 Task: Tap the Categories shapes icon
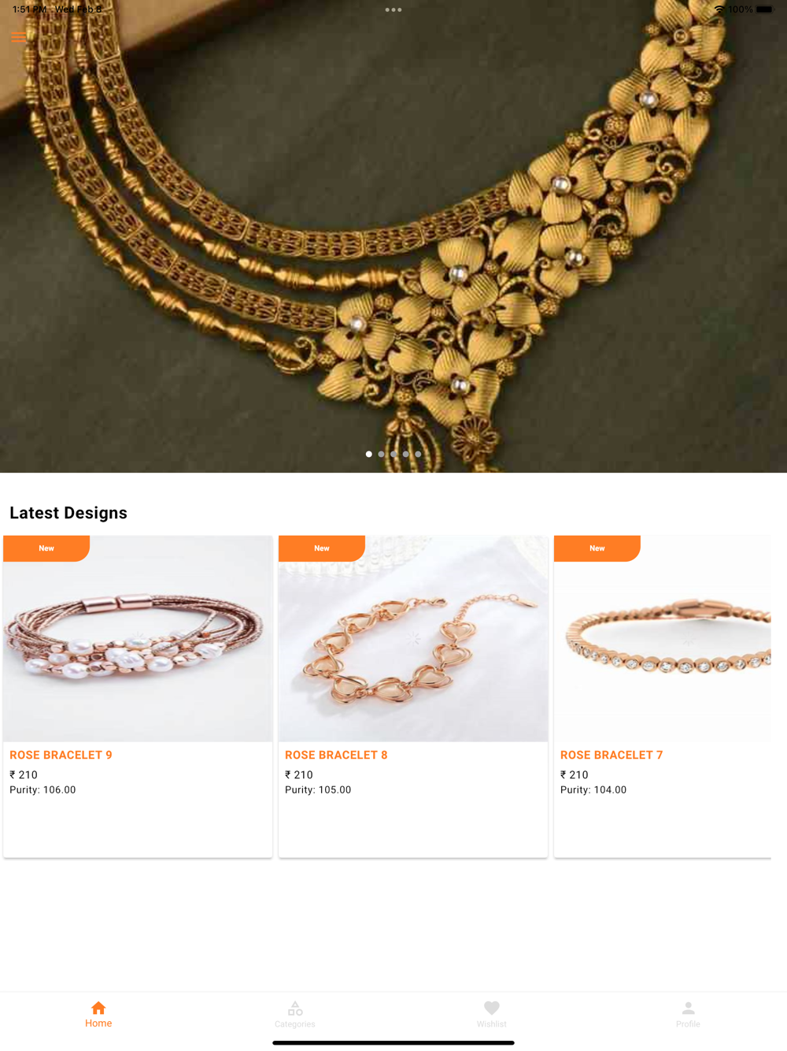click(295, 1008)
